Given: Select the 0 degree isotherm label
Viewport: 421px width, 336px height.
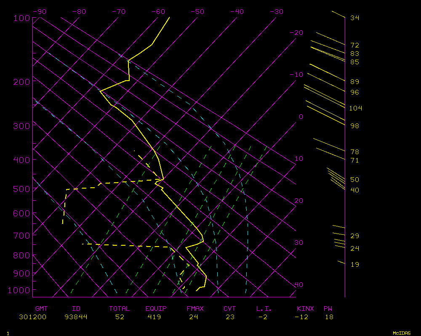Looking at the screenshot, I should point(301,117).
